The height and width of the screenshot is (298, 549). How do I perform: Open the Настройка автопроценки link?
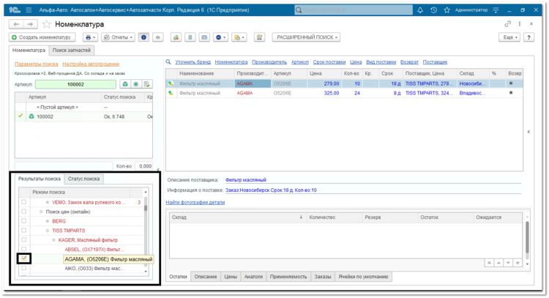click(91, 64)
